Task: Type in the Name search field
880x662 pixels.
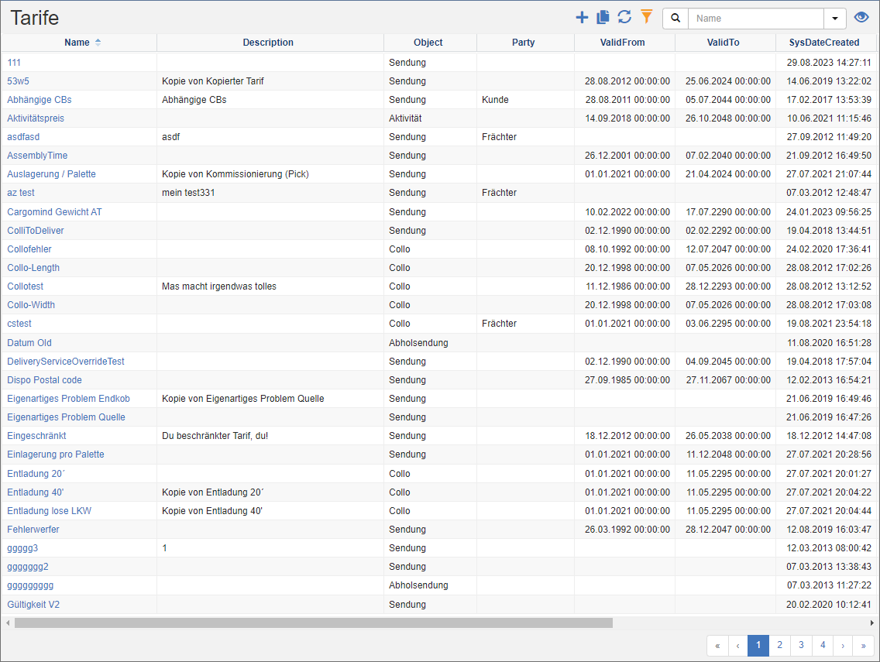Action: tap(755, 19)
